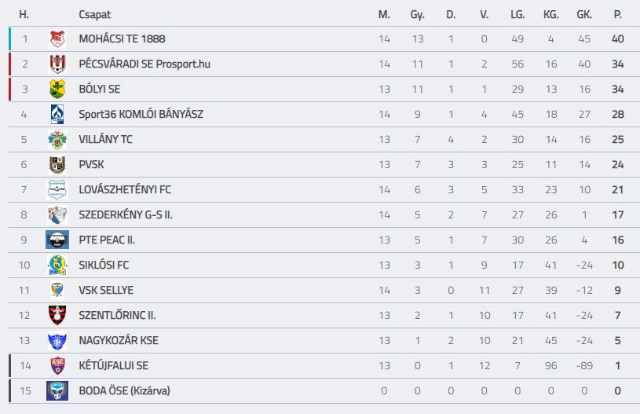This screenshot has width=640, height=414.
Task: Click the MOHÁCSI TE 1888 team crest
Action: 57,38
